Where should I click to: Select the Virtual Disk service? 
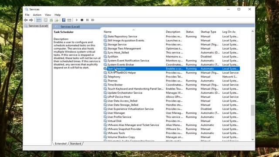[x=171, y=121]
